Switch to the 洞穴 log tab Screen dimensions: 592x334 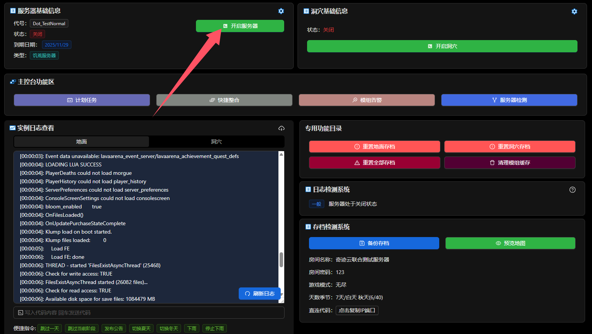(216, 142)
